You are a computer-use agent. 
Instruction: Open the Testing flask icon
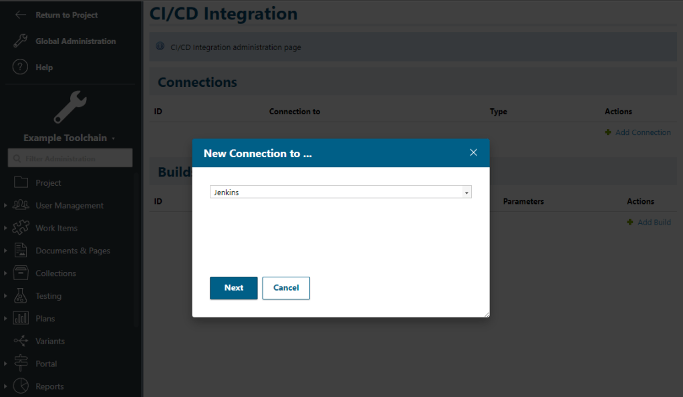click(21, 295)
